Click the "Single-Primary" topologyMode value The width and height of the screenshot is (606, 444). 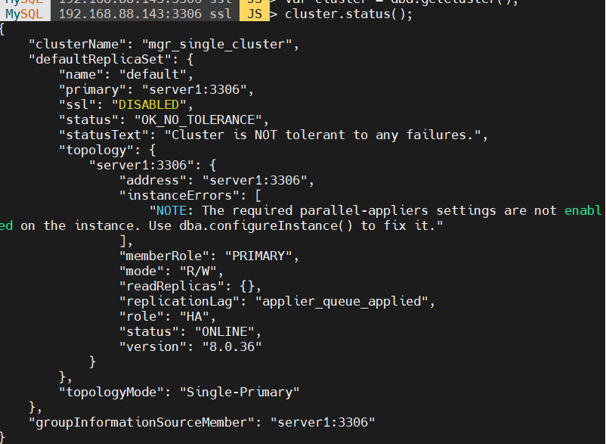240,392
